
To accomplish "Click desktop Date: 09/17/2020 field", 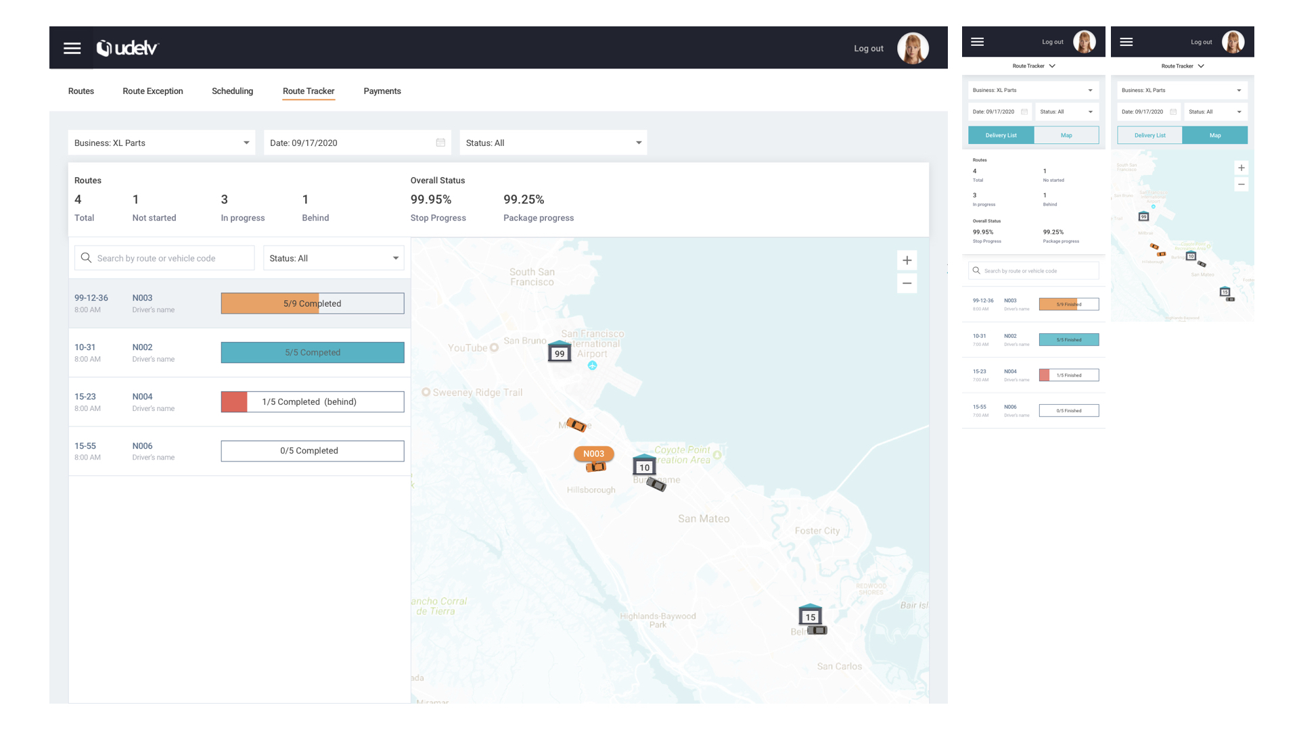I will point(357,143).
